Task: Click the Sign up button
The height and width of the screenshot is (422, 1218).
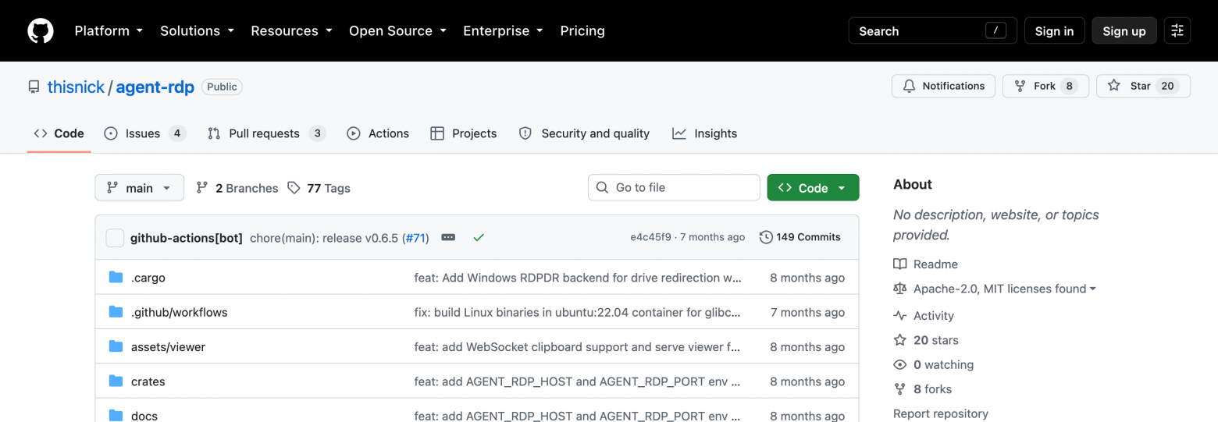Action: [1124, 31]
